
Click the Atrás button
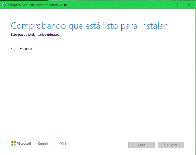[141, 145]
